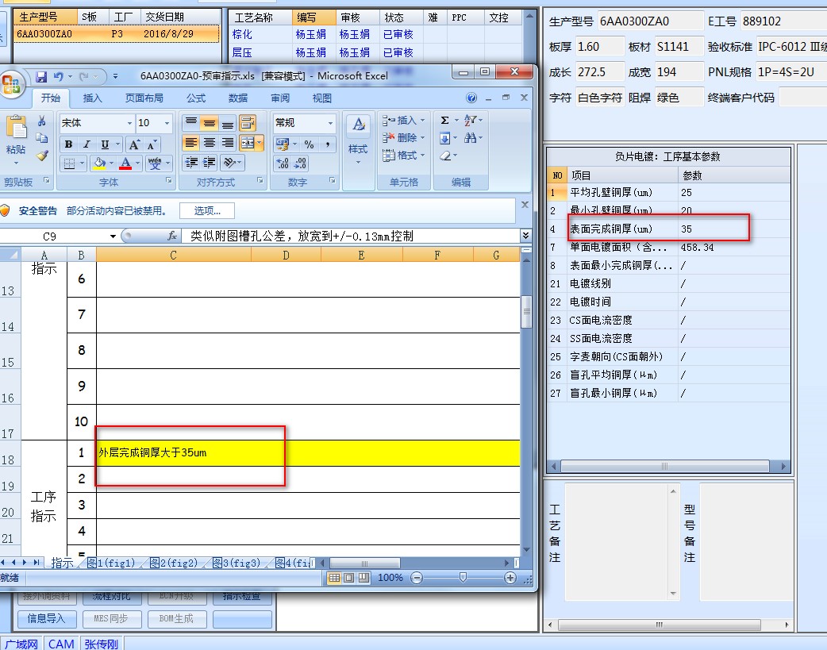
Task: Expand the font color dropdown arrow
Action: (x=137, y=163)
